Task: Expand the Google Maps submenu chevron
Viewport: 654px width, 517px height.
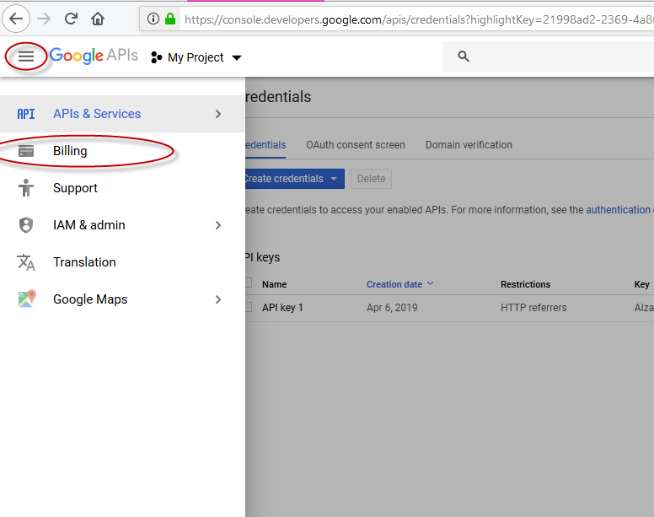Action: (x=217, y=299)
